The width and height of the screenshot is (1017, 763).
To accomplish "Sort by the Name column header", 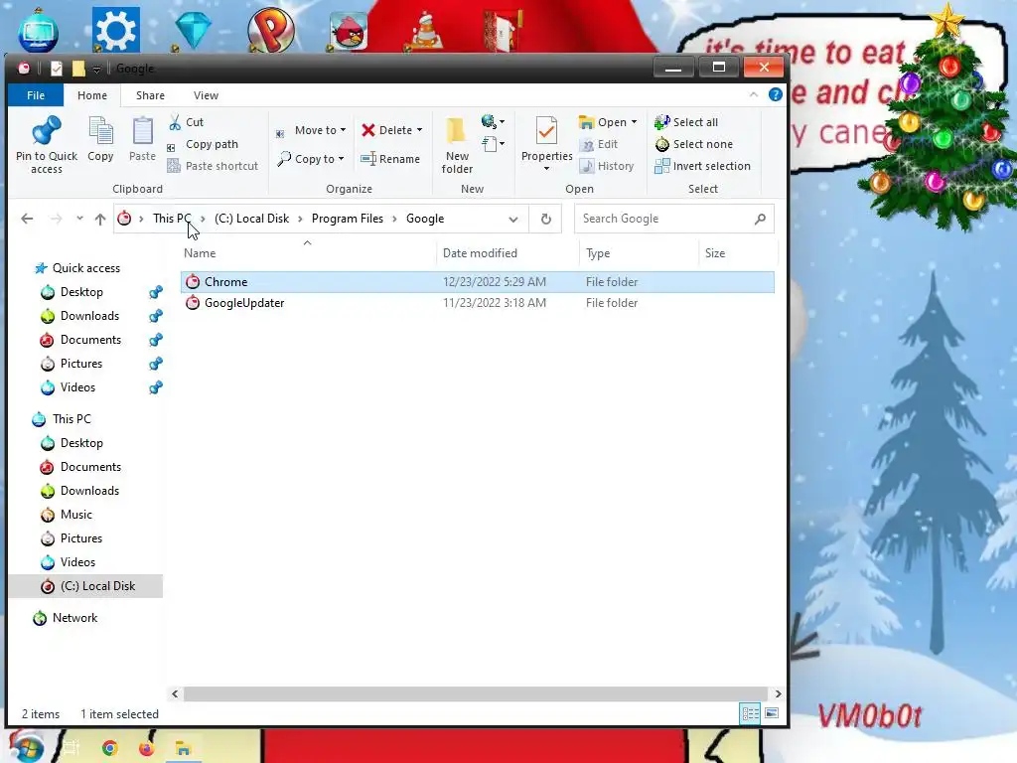I will click(199, 253).
